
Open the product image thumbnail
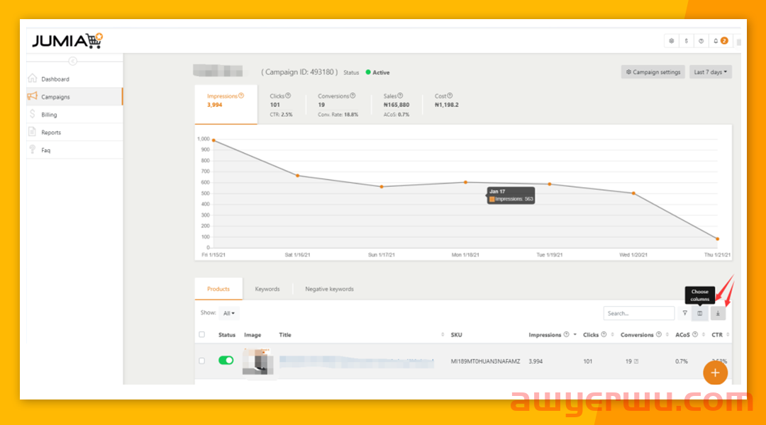pos(258,361)
